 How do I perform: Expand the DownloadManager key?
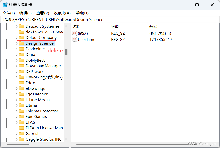(x=17, y=66)
